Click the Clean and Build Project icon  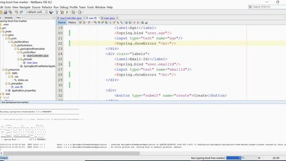(62, 12)
